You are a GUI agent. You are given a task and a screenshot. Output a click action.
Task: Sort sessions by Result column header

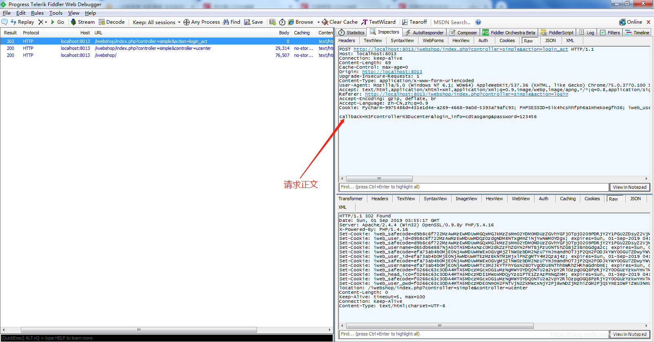tap(10, 33)
